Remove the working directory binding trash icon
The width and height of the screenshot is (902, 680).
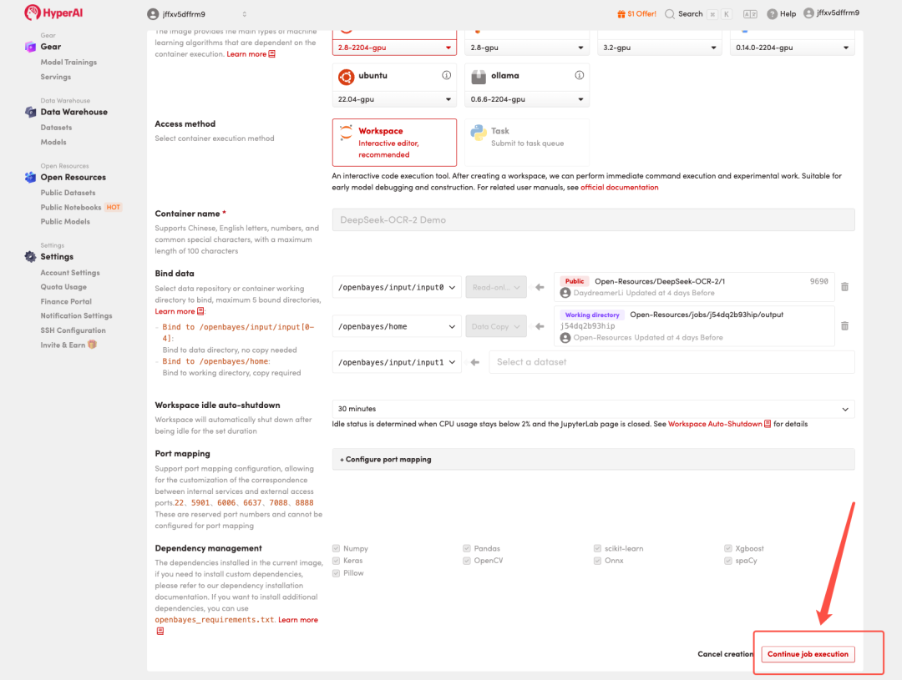coord(844,326)
